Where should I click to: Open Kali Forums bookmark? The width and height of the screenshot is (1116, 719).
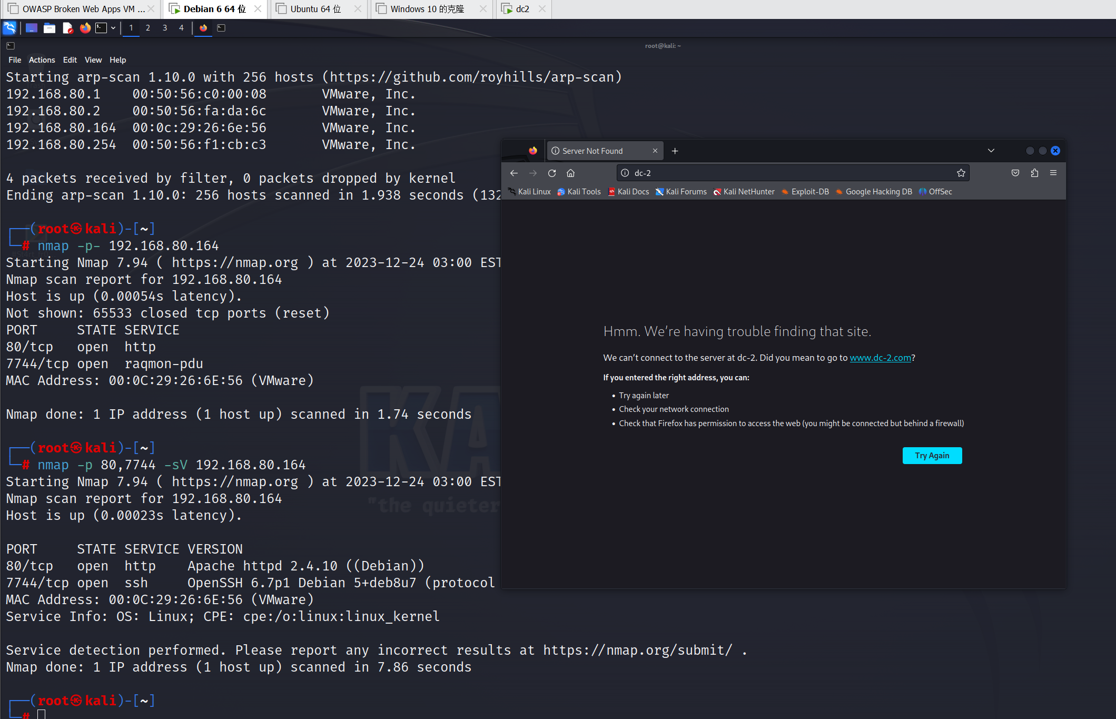pyautogui.click(x=681, y=192)
